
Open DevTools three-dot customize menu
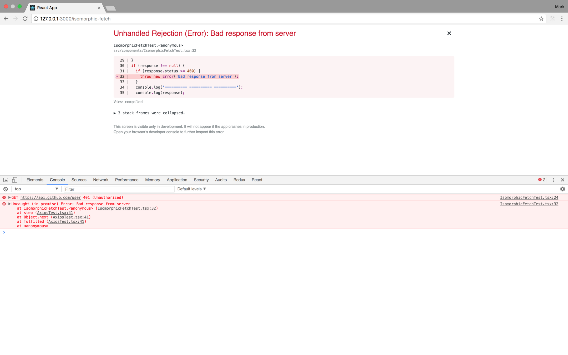pos(553,180)
